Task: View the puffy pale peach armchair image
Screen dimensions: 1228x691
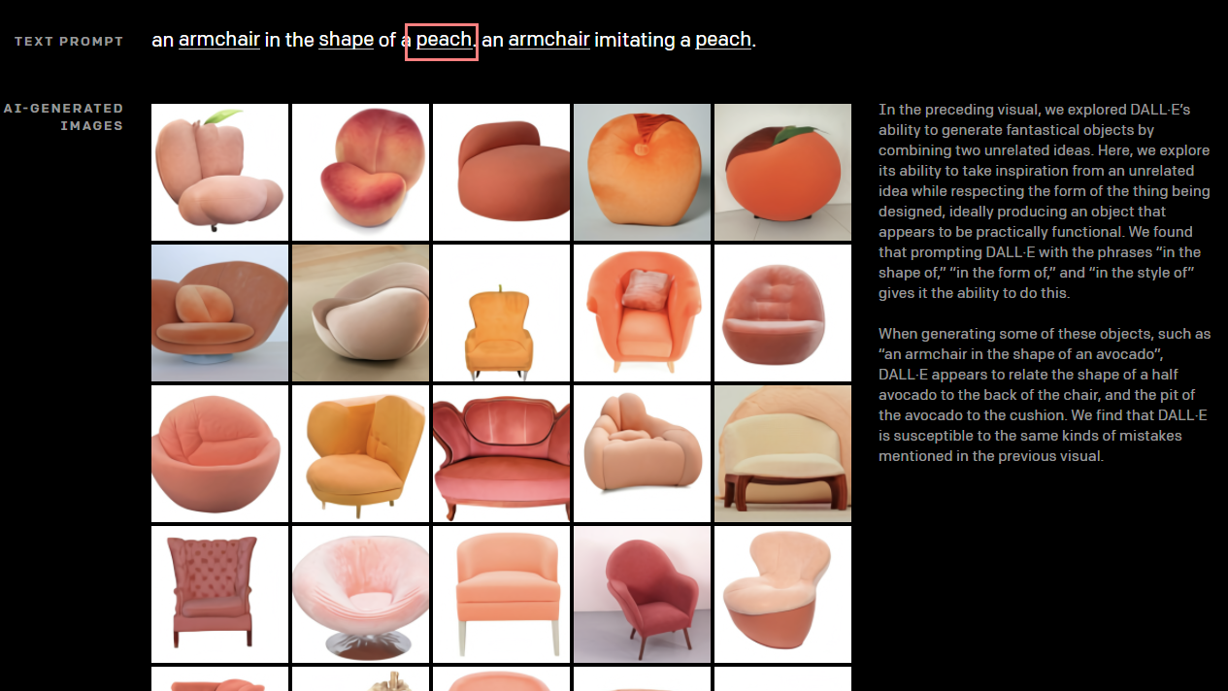Action: [x=642, y=454]
